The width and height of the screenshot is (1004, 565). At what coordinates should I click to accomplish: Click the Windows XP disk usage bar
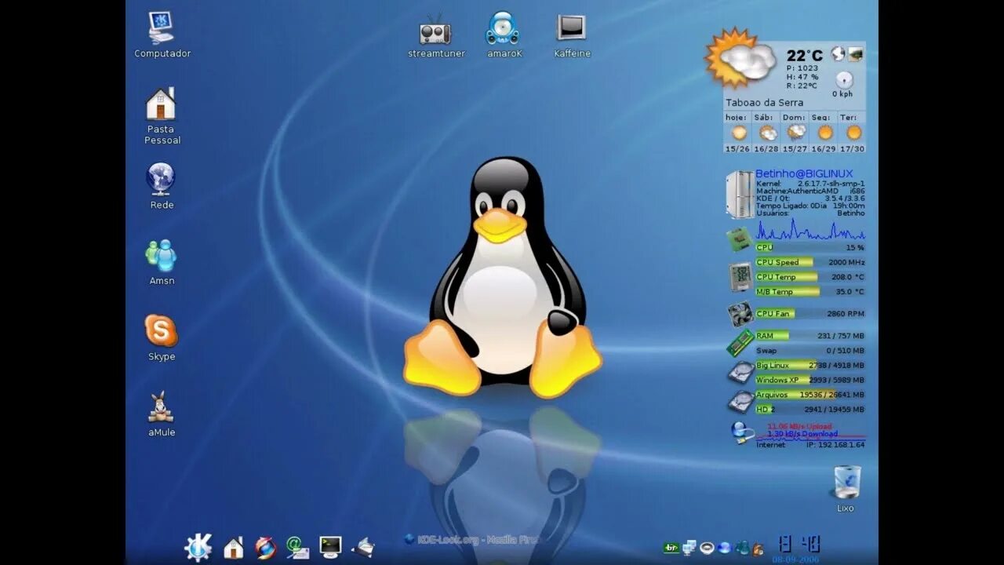(x=810, y=380)
